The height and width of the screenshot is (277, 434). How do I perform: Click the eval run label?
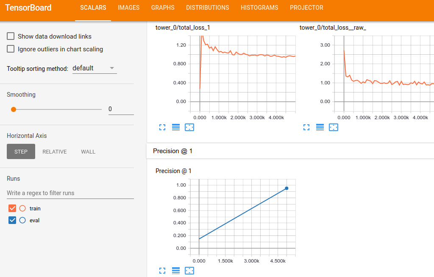35,221
